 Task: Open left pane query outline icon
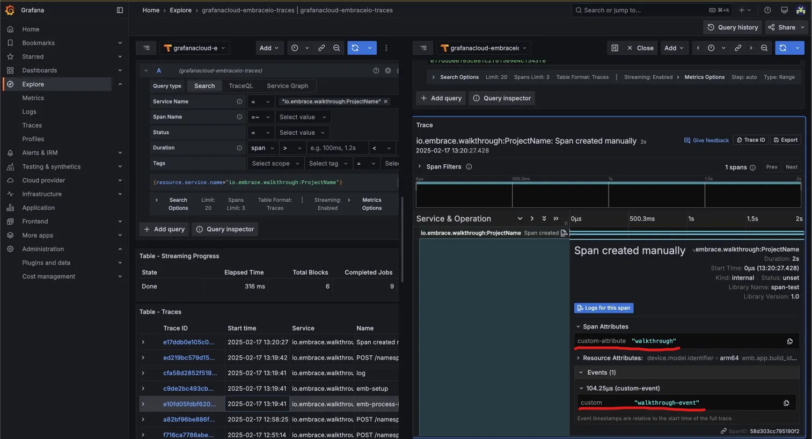[x=146, y=48]
